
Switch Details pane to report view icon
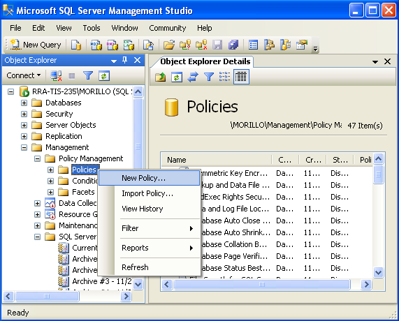click(241, 77)
